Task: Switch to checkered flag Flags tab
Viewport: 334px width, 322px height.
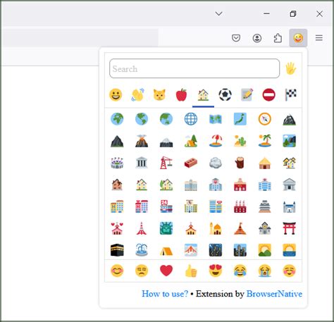Action: point(291,95)
